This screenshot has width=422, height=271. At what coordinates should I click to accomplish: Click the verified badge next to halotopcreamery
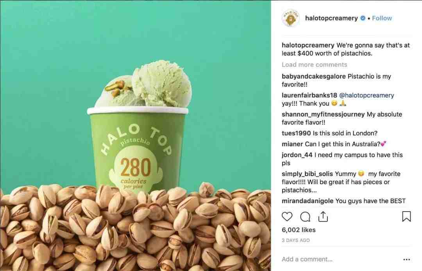[363, 18]
